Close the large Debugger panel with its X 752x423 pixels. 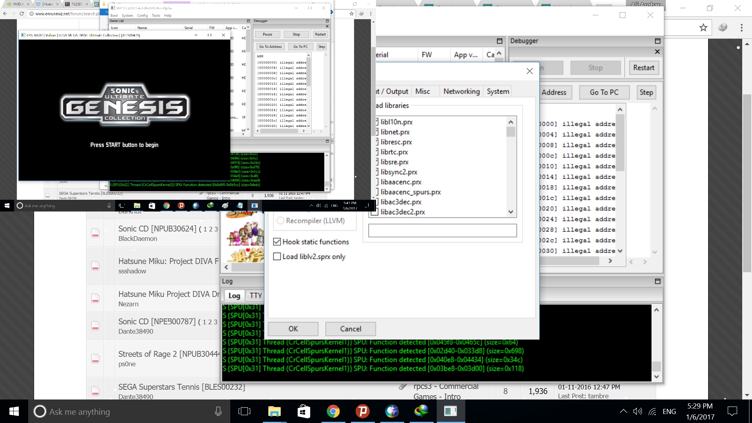[657, 51]
